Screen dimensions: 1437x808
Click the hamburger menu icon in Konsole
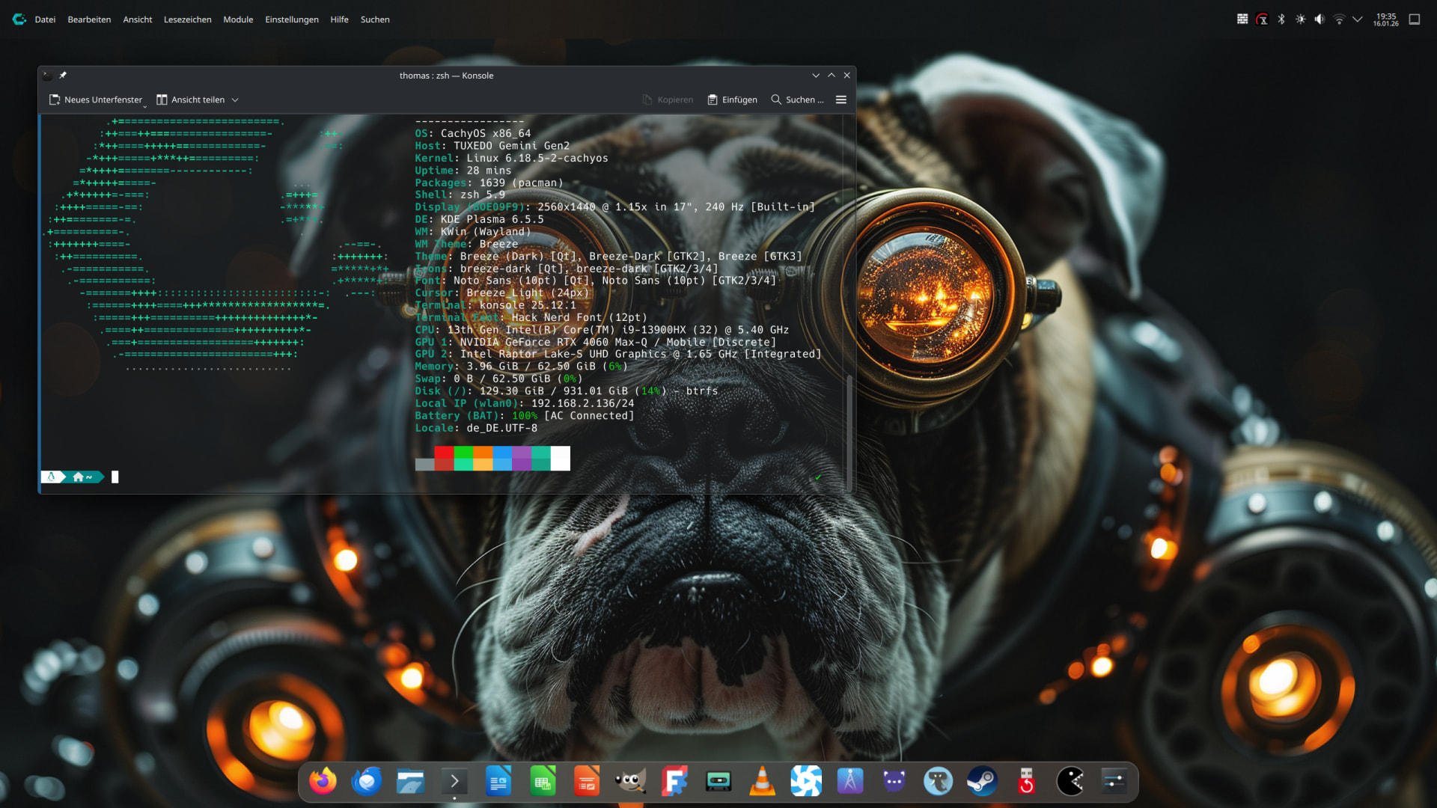click(x=840, y=100)
